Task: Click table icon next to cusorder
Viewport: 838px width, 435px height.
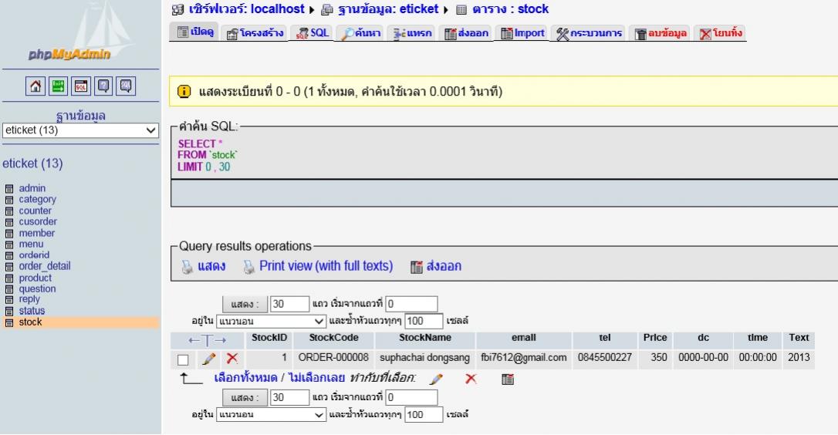Action: (x=9, y=222)
